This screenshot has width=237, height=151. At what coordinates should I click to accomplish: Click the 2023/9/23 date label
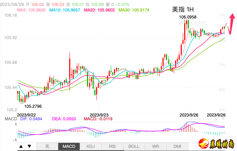tap(99, 115)
